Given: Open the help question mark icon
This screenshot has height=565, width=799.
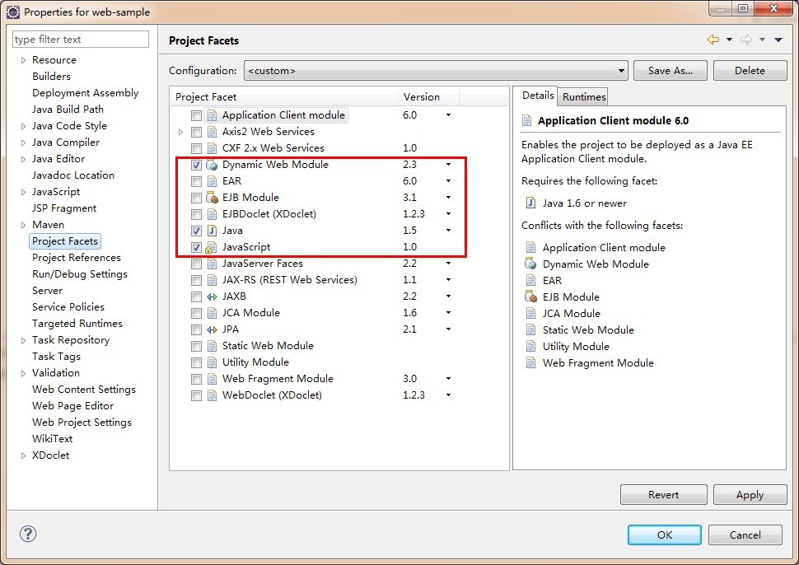Looking at the screenshot, I should point(28,534).
